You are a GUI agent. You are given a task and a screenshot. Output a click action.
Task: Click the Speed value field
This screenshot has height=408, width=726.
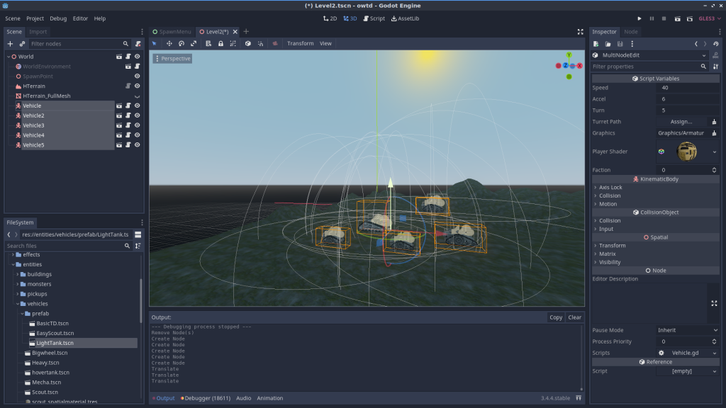pyautogui.click(x=688, y=88)
